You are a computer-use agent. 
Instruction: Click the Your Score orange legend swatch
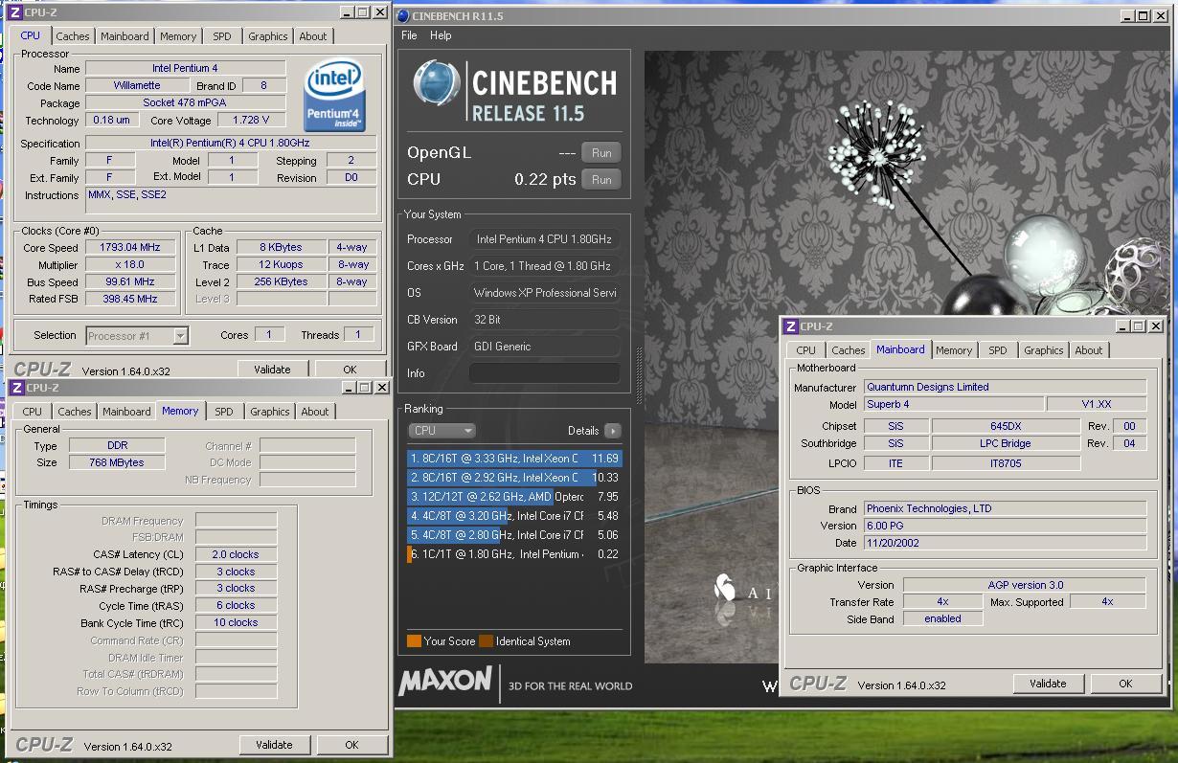click(414, 641)
